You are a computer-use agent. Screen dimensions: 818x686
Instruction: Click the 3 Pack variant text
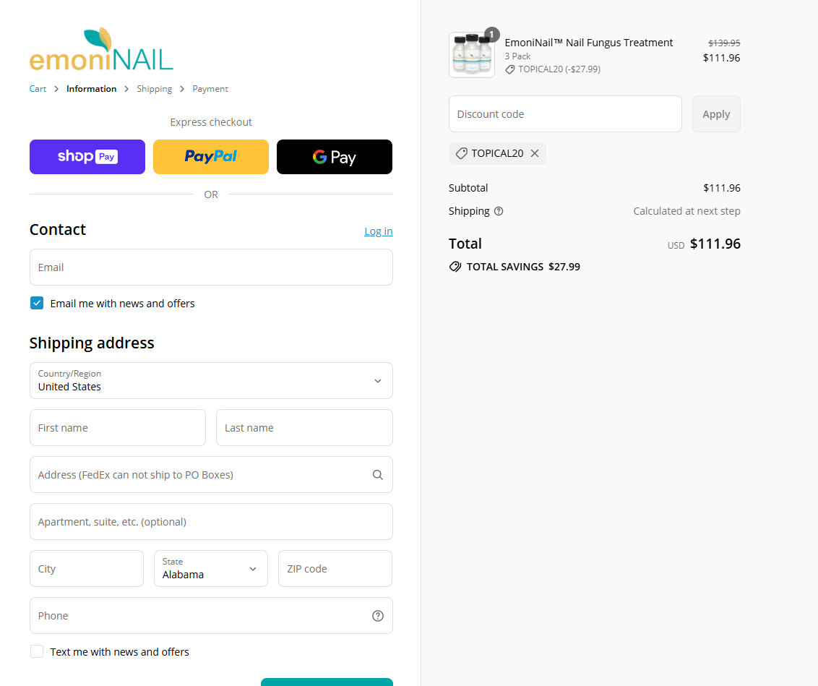pos(517,56)
